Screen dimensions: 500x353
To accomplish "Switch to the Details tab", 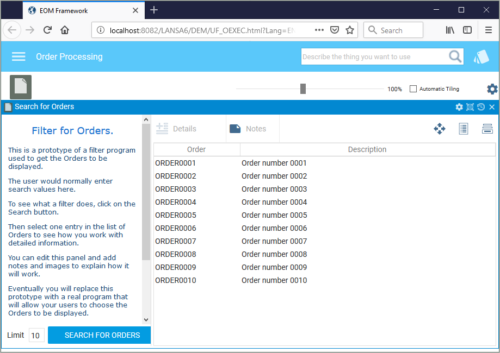I will (x=176, y=129).
